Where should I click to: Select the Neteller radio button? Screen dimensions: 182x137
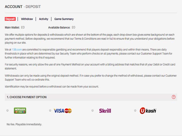tap(7, 110)
